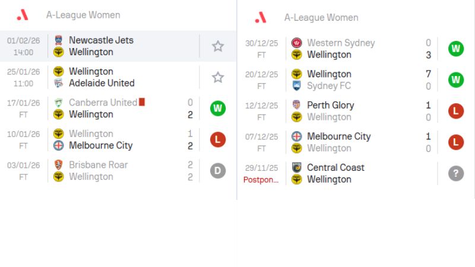This screenshot has width=475, height=267.
Task: Click the green W badge for Canberra United match
Action: tap(218, 109)
